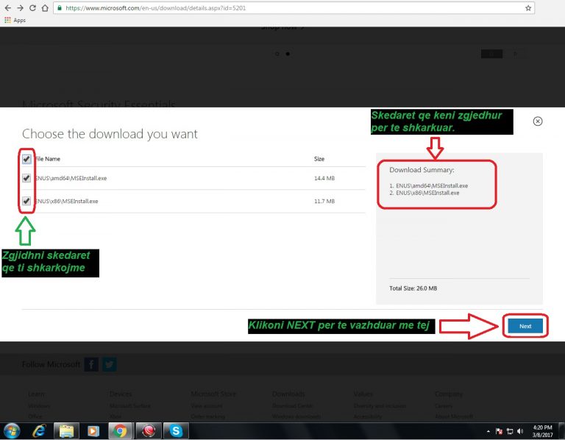Viewport: 565px width, 440px height.
Task: Open Windows Explorer folder in taskbar
Action: (66, 431)
